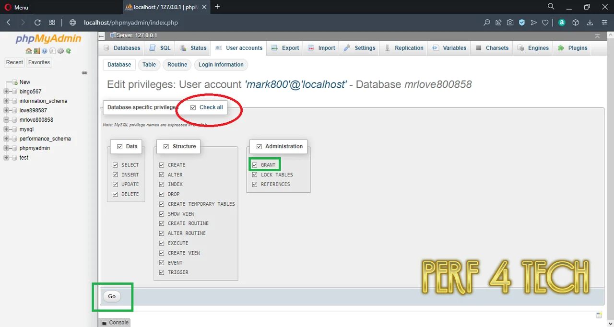Image resolution: width=614 pixels, height=327 pixels.
Task: Open the Easy Setup sliders icon
Action: pyautogui.click(x=604, y=23)
